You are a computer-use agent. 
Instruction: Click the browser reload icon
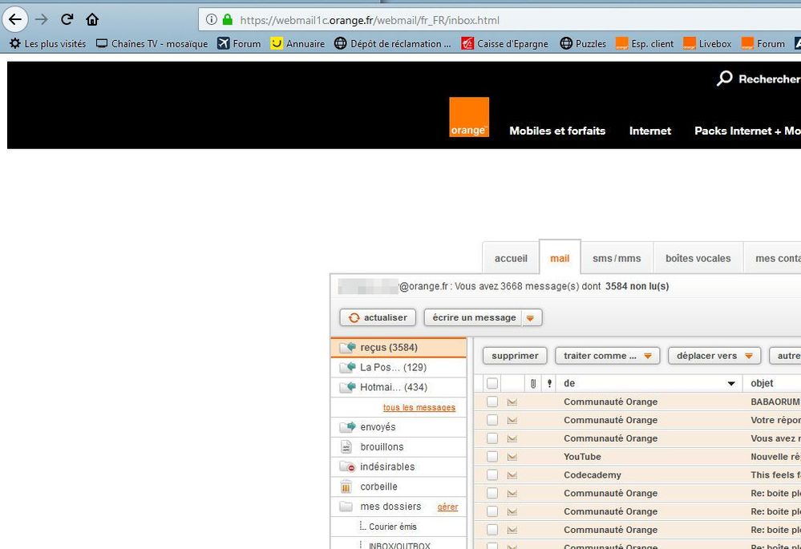pyautogui.click(x=67, y=19)
